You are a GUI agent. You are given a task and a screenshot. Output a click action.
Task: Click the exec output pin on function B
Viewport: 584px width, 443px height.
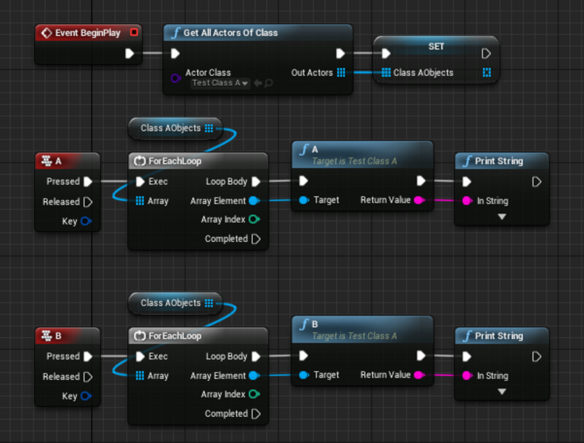click(421, 355)
